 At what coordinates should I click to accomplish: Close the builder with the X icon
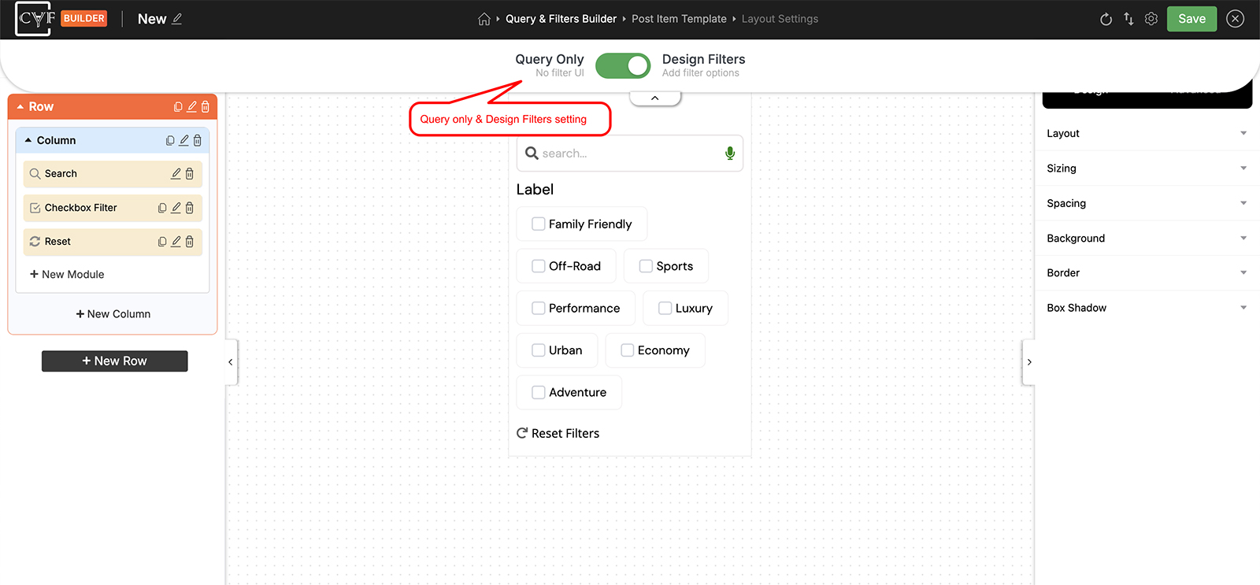point(1236,19)
